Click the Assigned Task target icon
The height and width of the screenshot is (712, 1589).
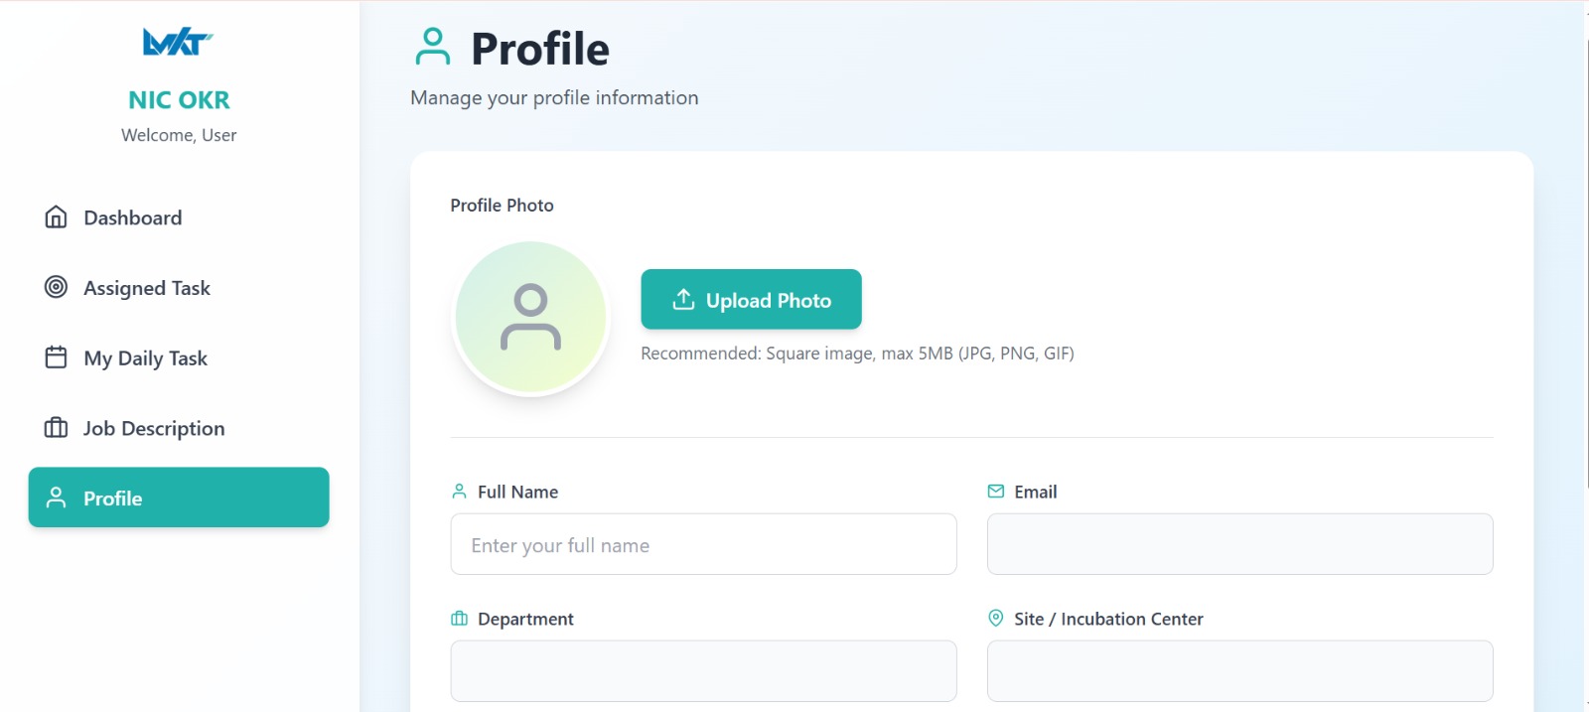click(57, 287)
